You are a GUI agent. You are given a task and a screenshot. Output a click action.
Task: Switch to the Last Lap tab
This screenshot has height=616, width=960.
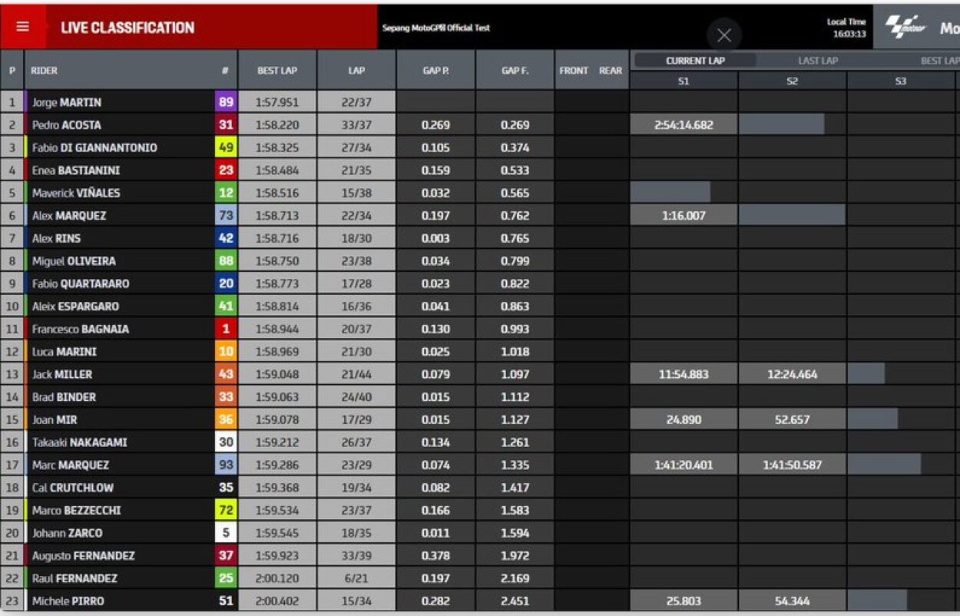pyautogui.click(x=818, y=61)
